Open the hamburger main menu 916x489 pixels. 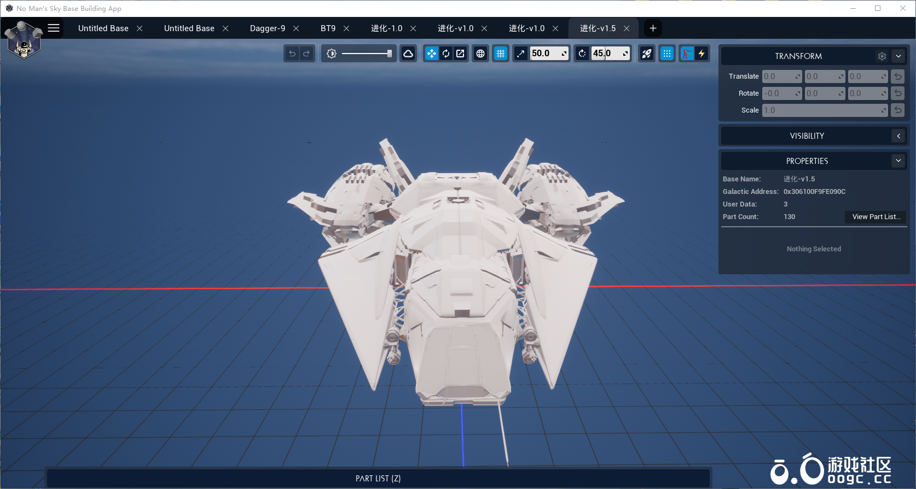click(x=54, y=28)
